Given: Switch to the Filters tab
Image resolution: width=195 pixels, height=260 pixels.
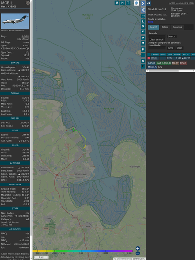Looking at the screenshot, I should coord(165,27).
